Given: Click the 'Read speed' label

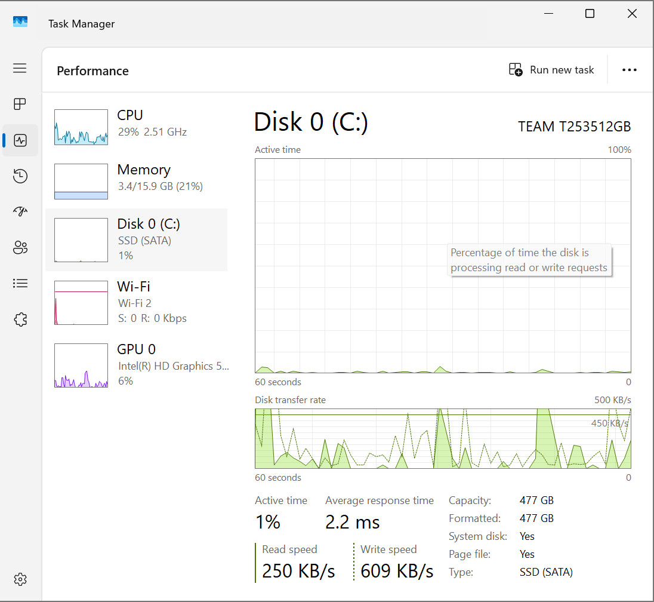Looking at the screenshot, I should (x=289, y=549).
